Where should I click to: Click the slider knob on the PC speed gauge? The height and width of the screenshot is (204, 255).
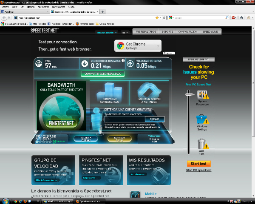point(189,94)
